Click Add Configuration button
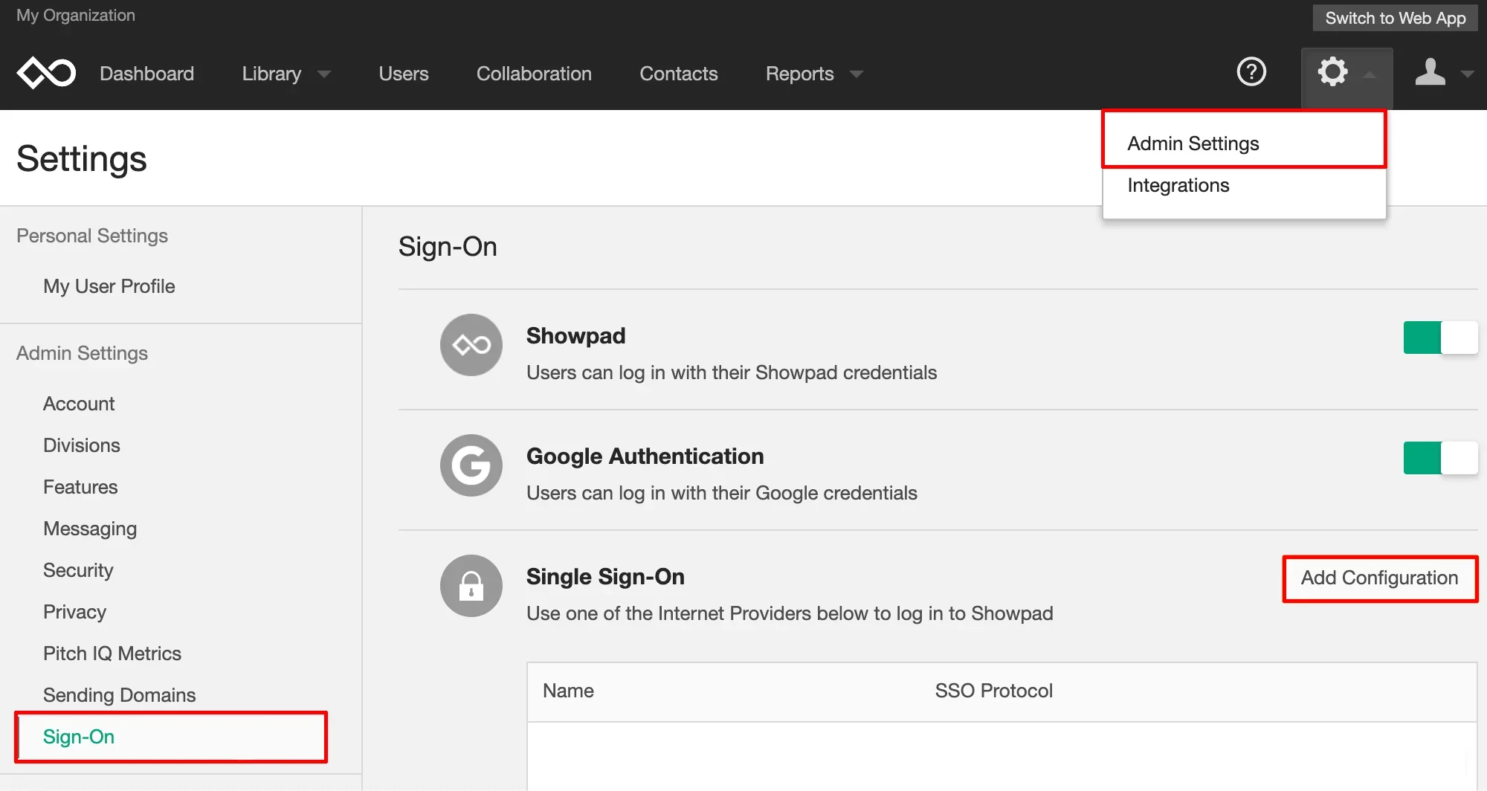 tap(1380, 578)
